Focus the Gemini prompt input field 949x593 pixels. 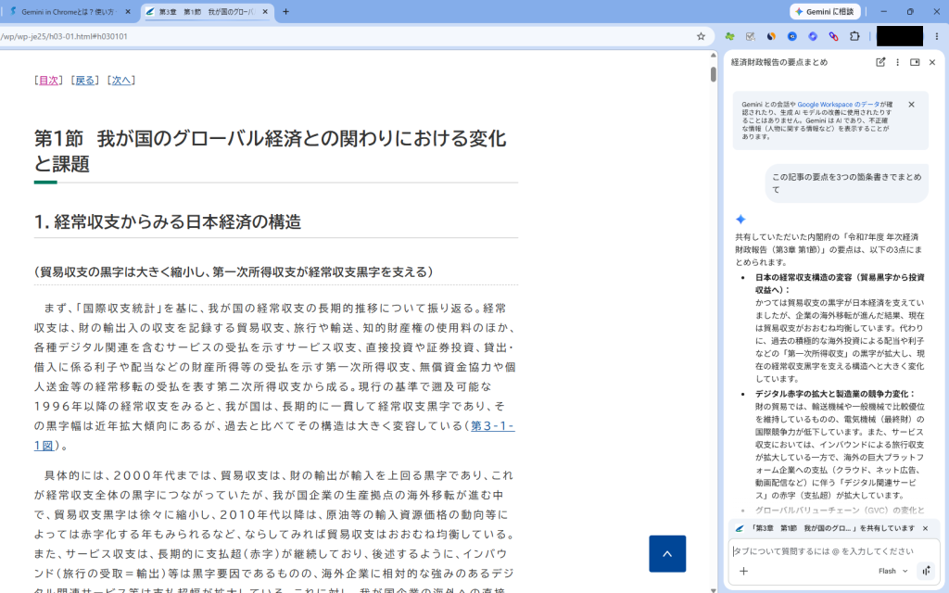tap(832, 551)
